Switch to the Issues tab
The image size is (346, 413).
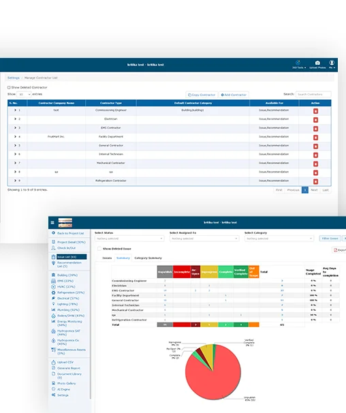[x=107, y=258]
